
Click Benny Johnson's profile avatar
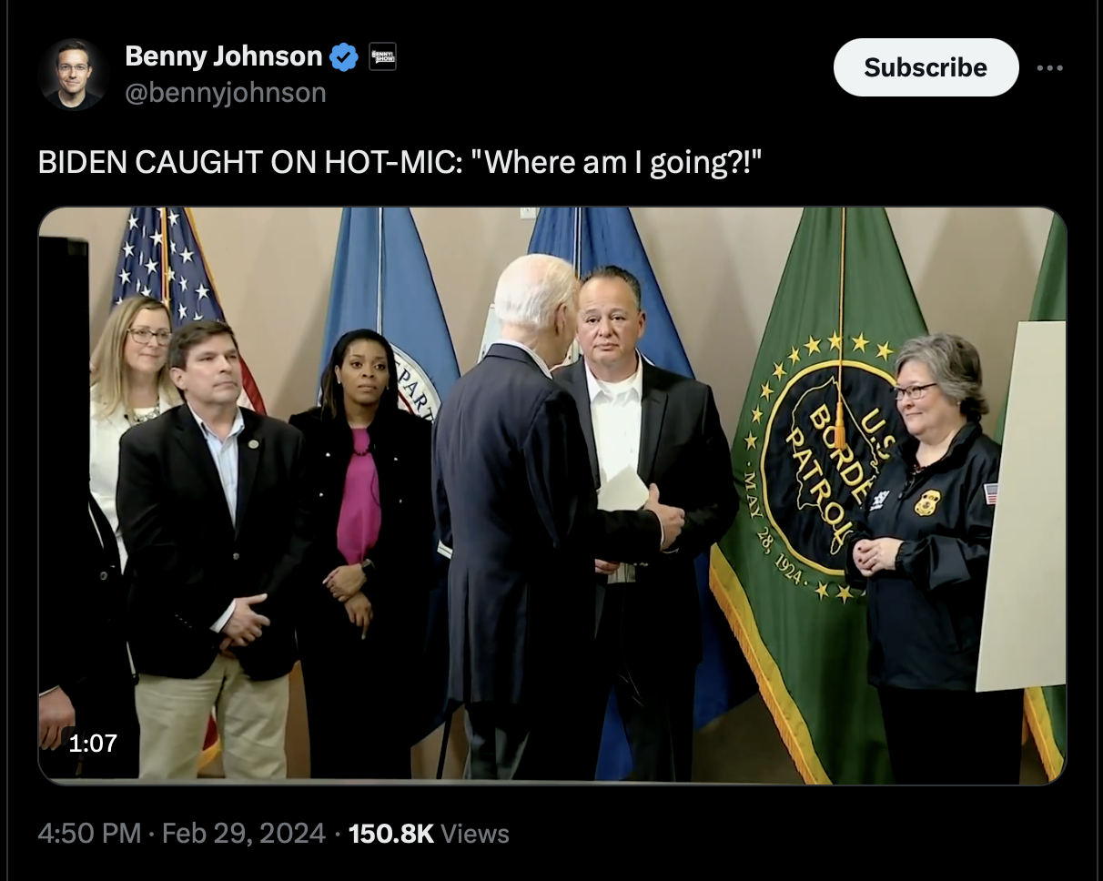click(74, 74)
